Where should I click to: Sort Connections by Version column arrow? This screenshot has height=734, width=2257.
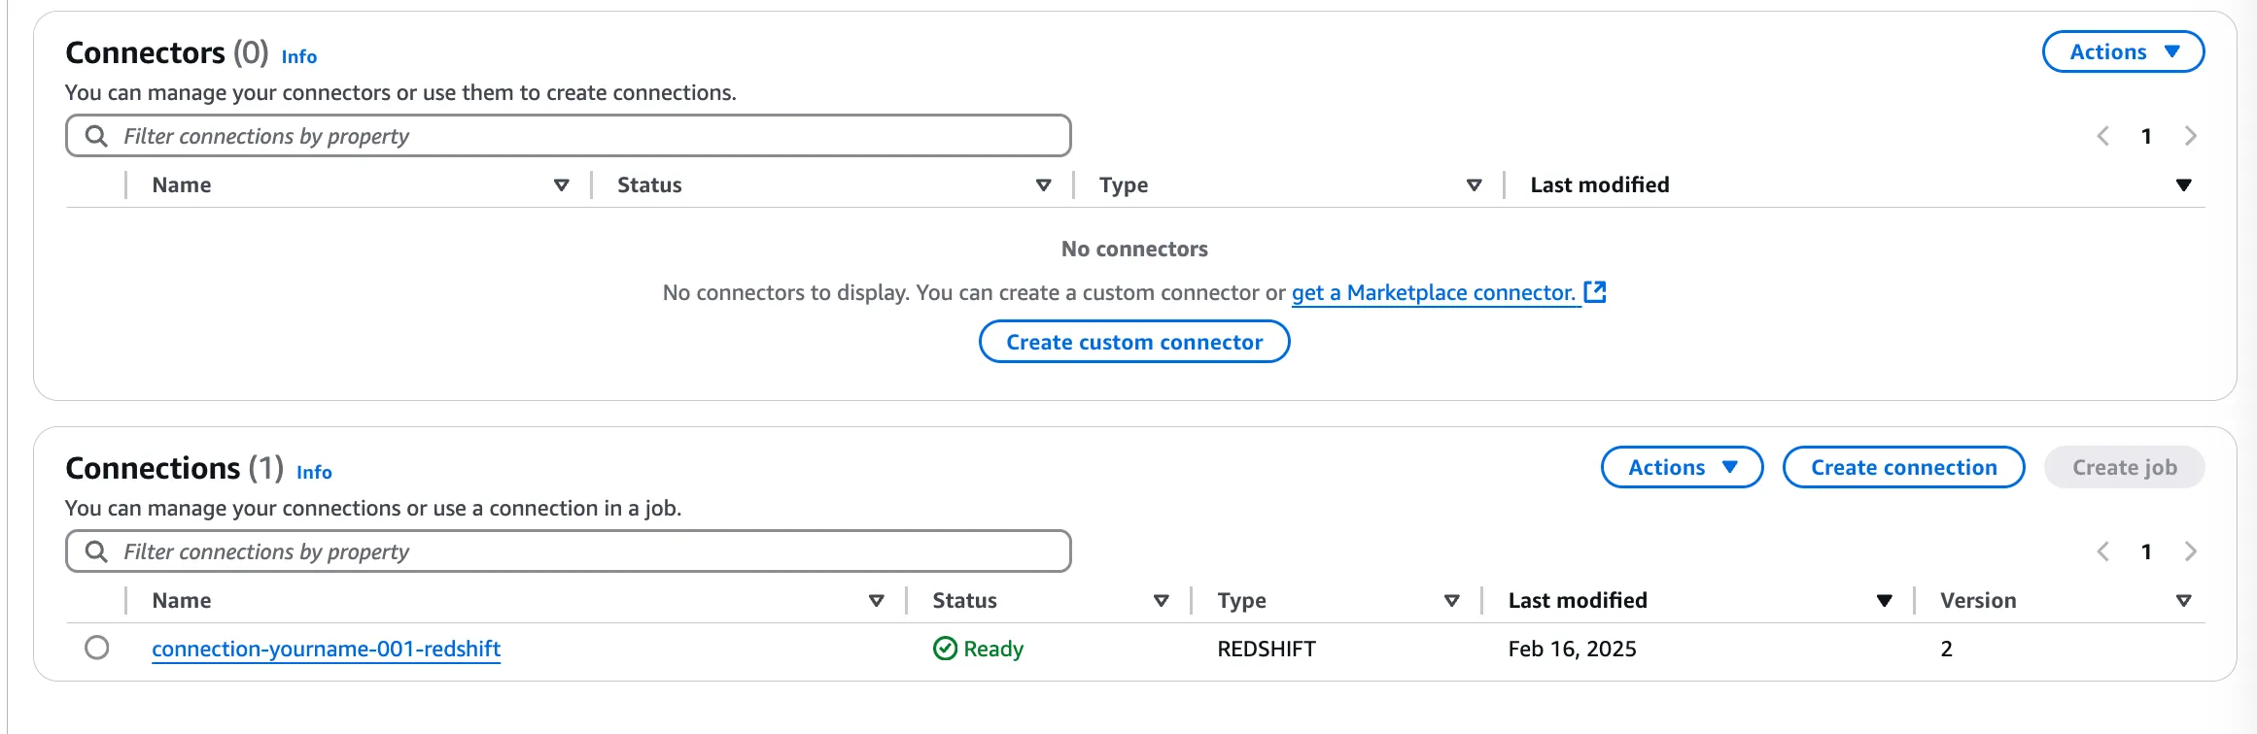tap(2183, 601)
